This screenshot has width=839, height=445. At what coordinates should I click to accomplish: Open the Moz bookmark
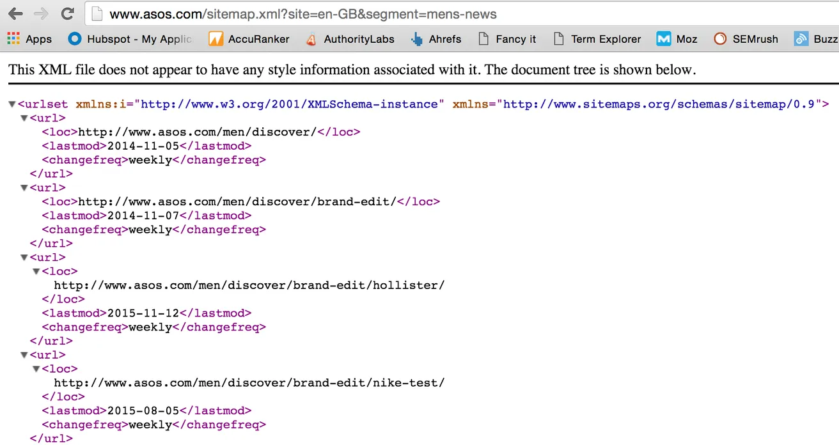pyautogui.click(x=677, y=39)
